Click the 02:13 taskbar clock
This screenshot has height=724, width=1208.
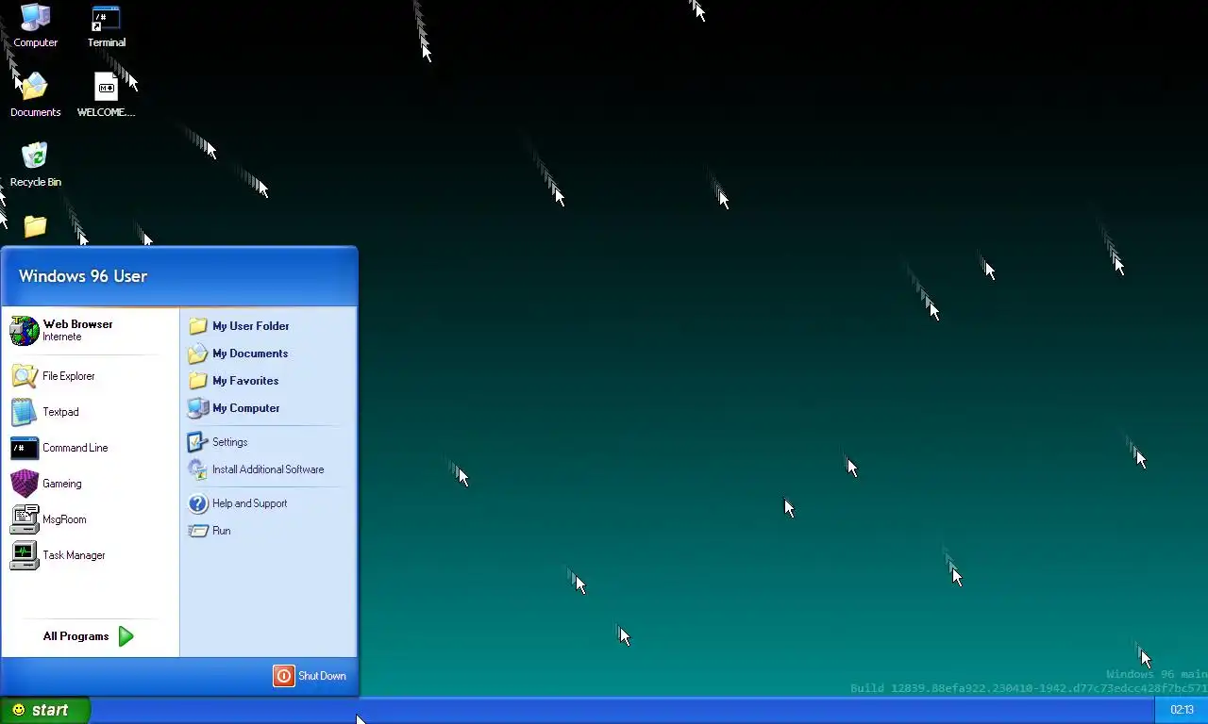pyautogui.click(x=1182, y=710)
